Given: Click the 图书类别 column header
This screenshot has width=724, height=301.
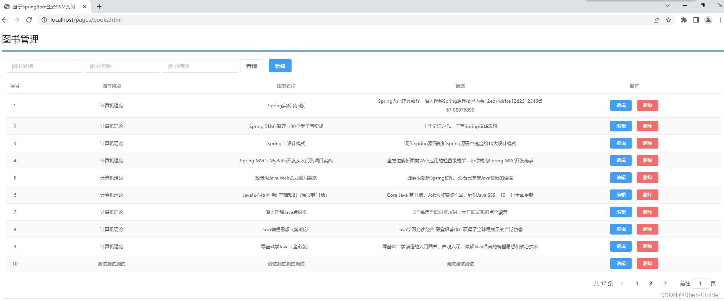Looking at the screenshot, I should (111, 86).
